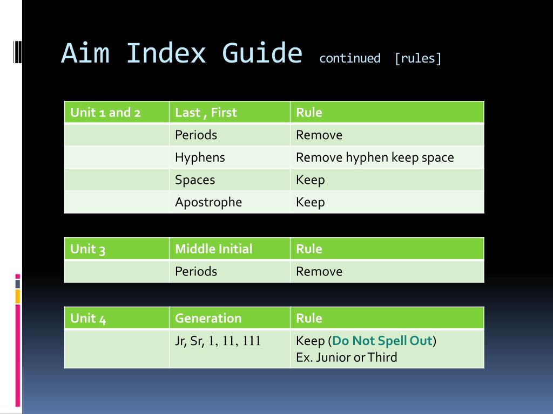This screenshot has width=553, height=414.
Task: Click 'Remove hyphen keep space' cell
Action: [x=387, y=157]
